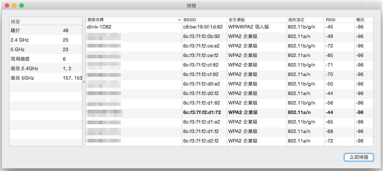Image resolution: width=383 pixels, height=171 pixels.
Task: Click the 最佳 2.4GHz summary row
Action: (x=46, y=69)
